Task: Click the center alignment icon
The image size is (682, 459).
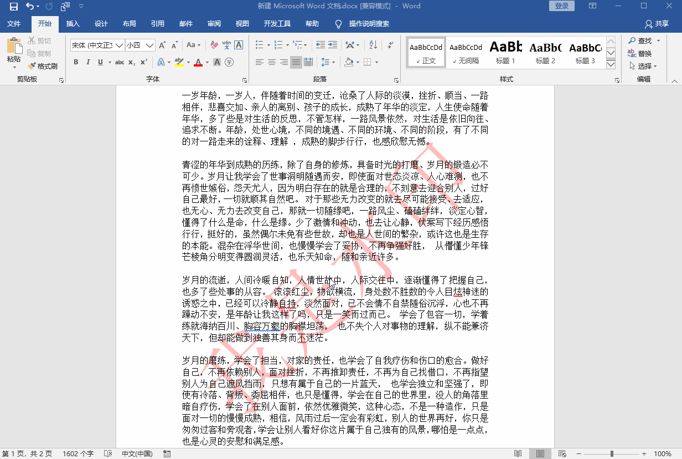Action: (271, 62)
